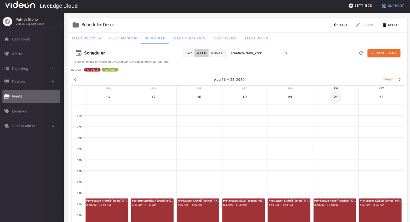Select Wednesday 19 date header

tap(245, 97)
